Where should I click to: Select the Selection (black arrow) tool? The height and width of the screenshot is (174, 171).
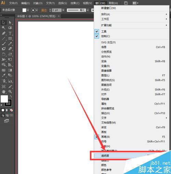tap(3, 23)
